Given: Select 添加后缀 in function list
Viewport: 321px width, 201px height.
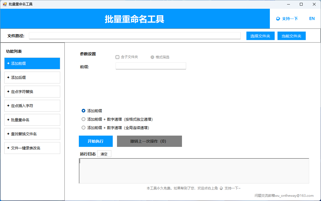Looking at the screenshot, I should click(x=32, y=78).
